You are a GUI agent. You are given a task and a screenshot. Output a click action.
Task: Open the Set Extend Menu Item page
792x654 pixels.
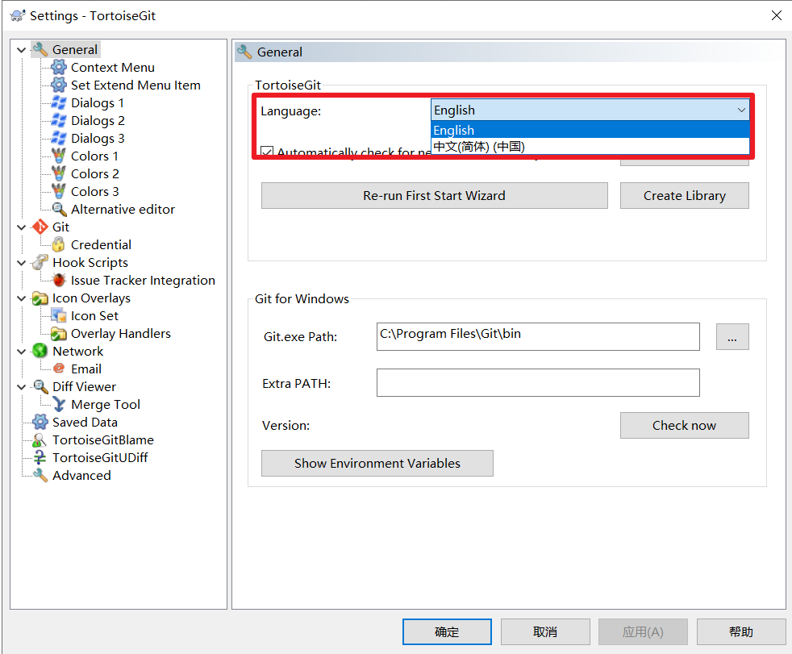pyautogui.click(x=135, y=85)
